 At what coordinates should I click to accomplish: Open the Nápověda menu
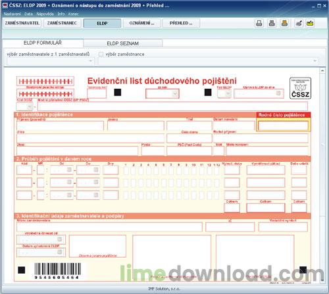click(x=45, y=14)
